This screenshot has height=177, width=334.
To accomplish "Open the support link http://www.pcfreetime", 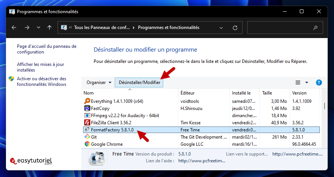I will pos(298,154).
